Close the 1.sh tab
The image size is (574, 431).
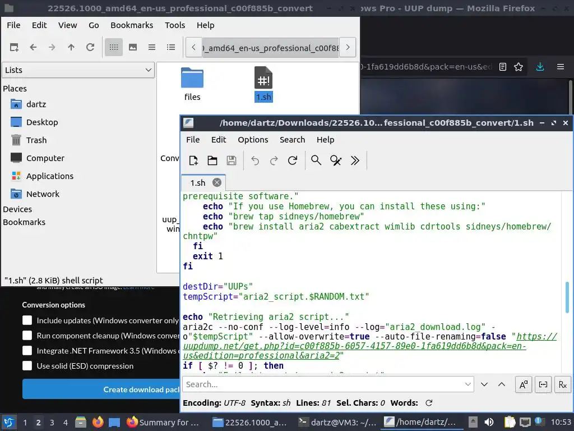(217, 182)
